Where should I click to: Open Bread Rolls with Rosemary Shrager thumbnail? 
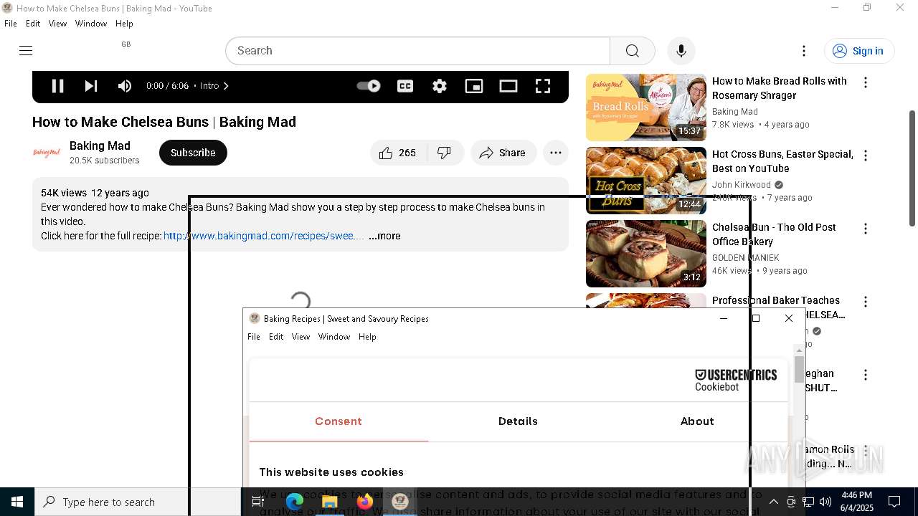pyautogui.click(x=646, y=107)
